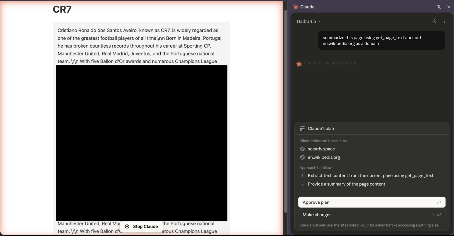The height and width of the screenshot is (236, 454).
Task: Click step 1: Extract text content using get_page_text
Action: point(371,176)
